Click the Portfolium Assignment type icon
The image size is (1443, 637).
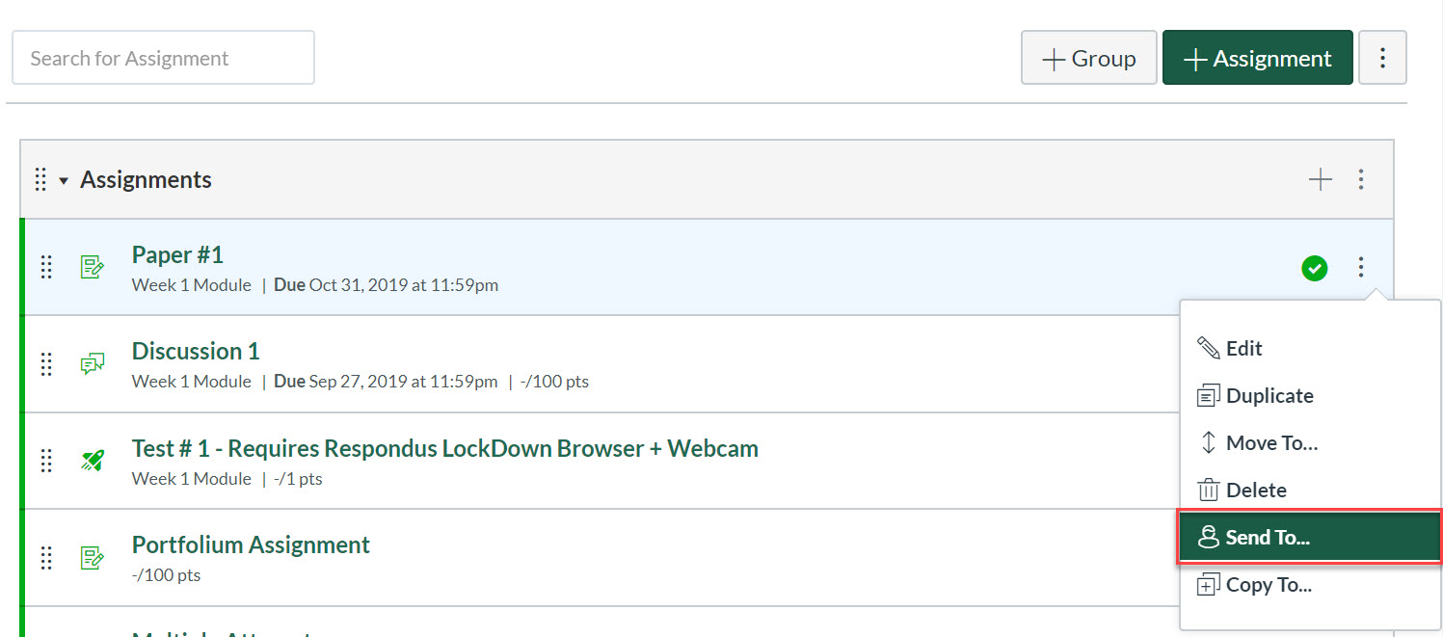92,557
